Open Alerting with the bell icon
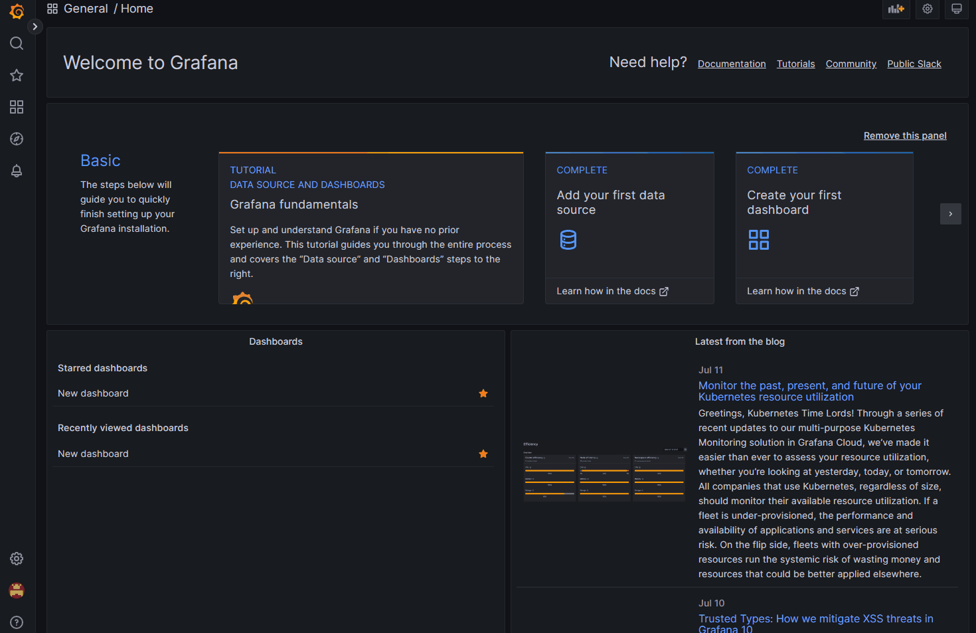Image resolution: width=976 pixels, height=633 pixels. pos(17,171)
